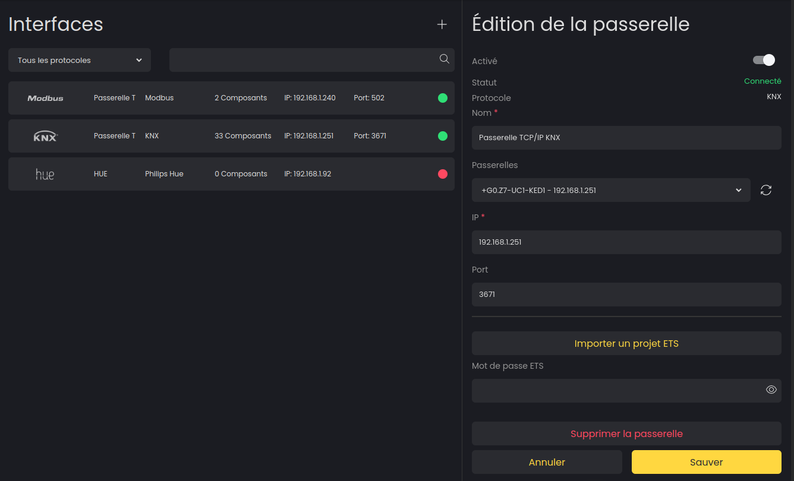Image resolution: width=794 pixels, height=481 pixels.
Task: Expand the Passerelles gateway dropdown
Action: pyautogui.click(x=611, y=190)
